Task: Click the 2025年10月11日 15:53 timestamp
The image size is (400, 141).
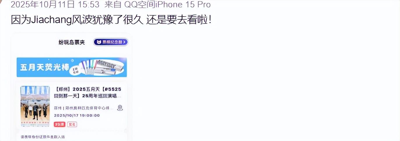Action: pyautogui.click(x=55, y=4)
